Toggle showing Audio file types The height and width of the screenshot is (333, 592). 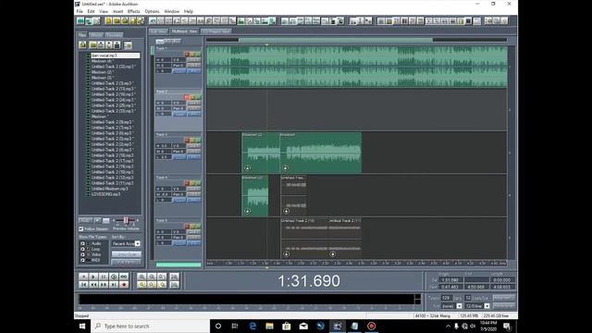[x=82, y=243]
